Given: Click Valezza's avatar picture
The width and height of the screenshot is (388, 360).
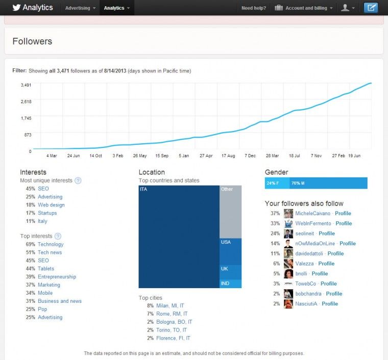Looking at the screenshot, I should coord(288,264).
